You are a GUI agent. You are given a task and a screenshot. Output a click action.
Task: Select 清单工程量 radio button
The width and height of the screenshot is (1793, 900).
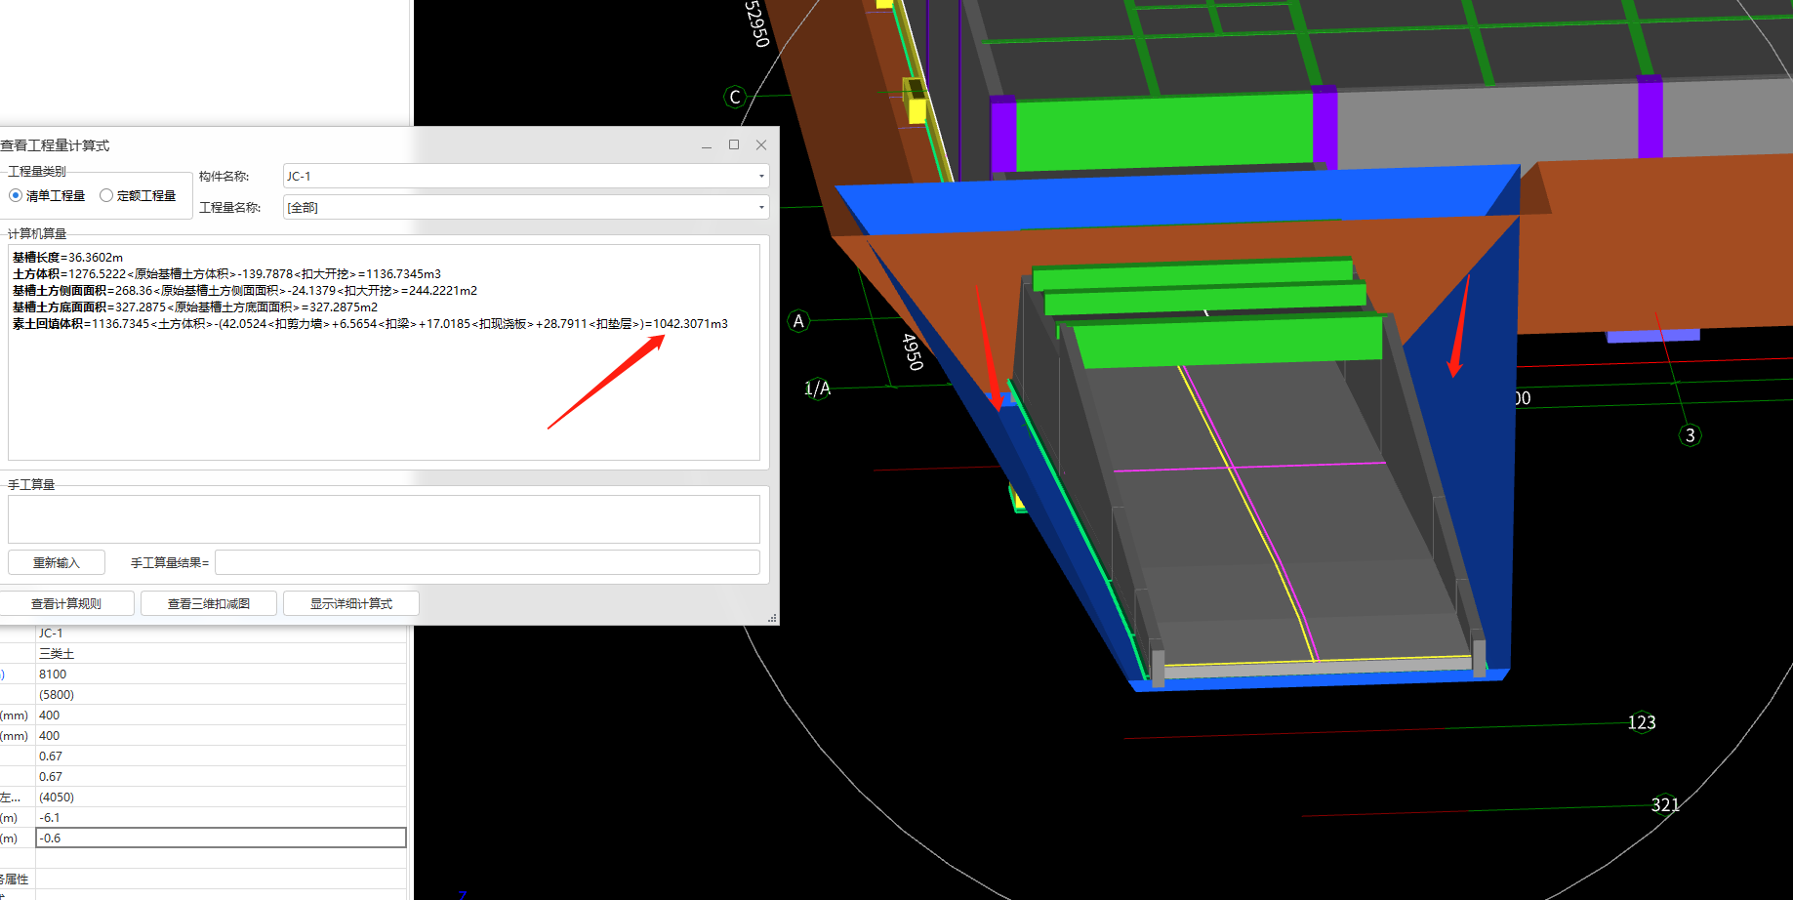tap(47, 195)
